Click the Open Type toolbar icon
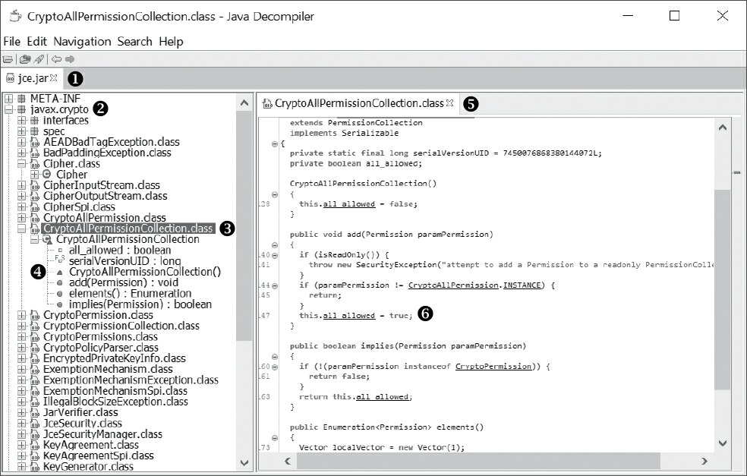 coord(25,59)
